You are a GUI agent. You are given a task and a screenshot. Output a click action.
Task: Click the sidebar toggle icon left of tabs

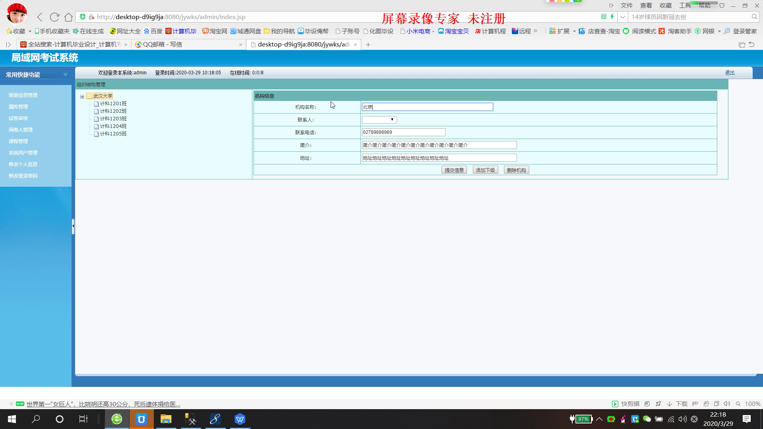coord(8,44)
